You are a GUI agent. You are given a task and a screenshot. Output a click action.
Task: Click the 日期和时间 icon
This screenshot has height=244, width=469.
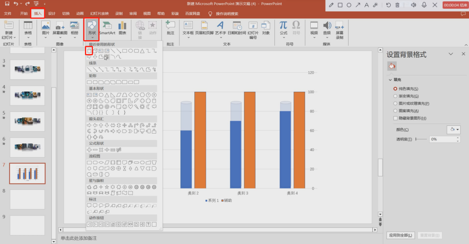(237, 28)
